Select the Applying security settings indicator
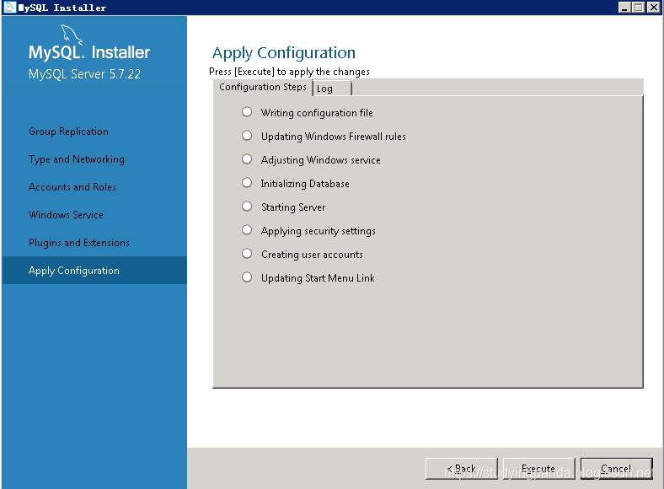Image resolution: width=664 pixels, height=489 pixels. pyautogui.click(x=247, y=229)
